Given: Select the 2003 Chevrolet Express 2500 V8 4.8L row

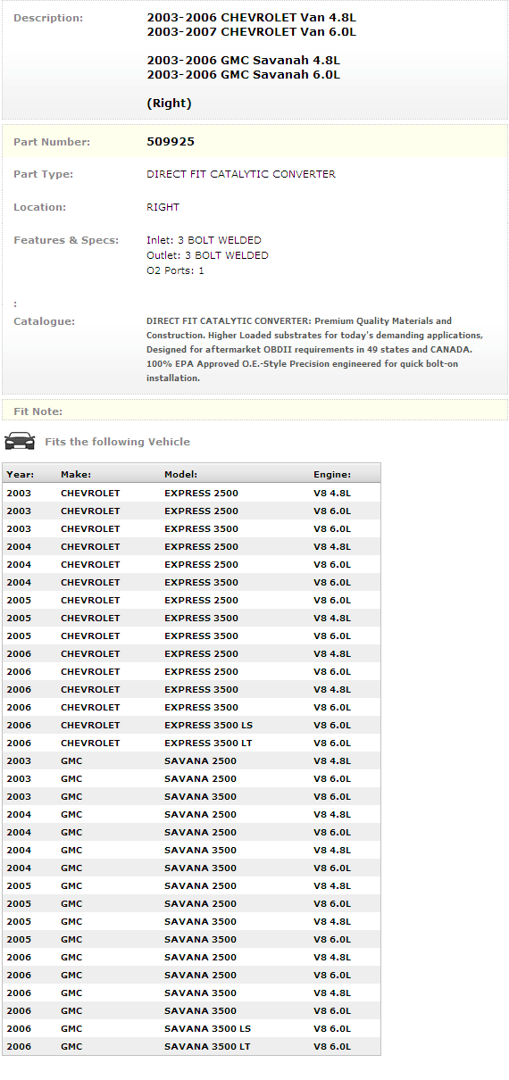Looking at the screenshot, I should click(191, 493).
